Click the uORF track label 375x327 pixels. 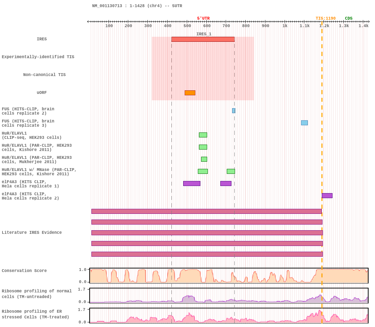point(42,92)
